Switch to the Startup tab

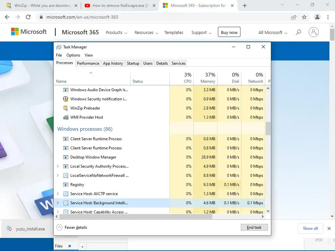(x=133, y=63)
